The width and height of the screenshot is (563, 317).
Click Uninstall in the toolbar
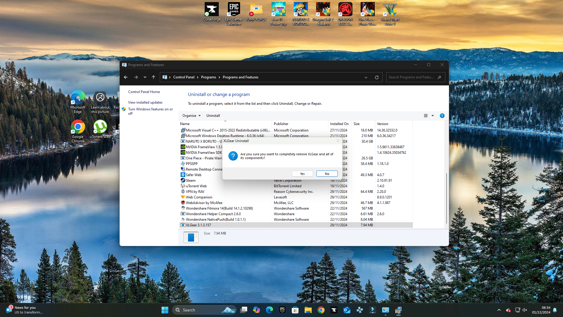(213, 116)
